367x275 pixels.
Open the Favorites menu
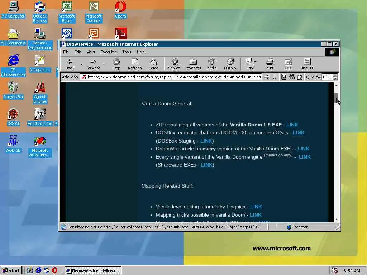108,52
